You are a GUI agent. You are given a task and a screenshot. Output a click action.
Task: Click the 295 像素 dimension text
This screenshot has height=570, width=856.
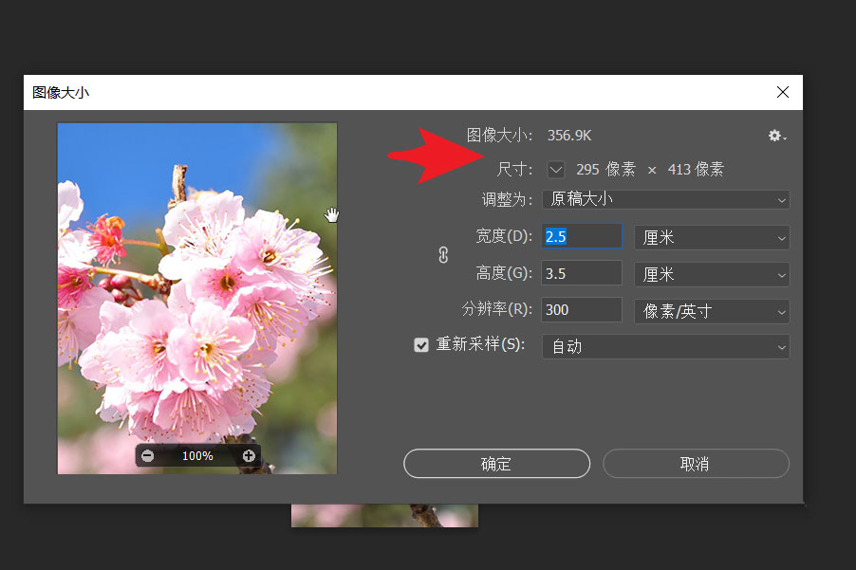tap(605, 169)
